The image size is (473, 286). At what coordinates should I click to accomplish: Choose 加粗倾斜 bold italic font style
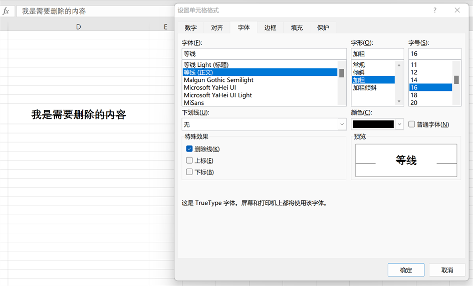(x=364, y=88)
